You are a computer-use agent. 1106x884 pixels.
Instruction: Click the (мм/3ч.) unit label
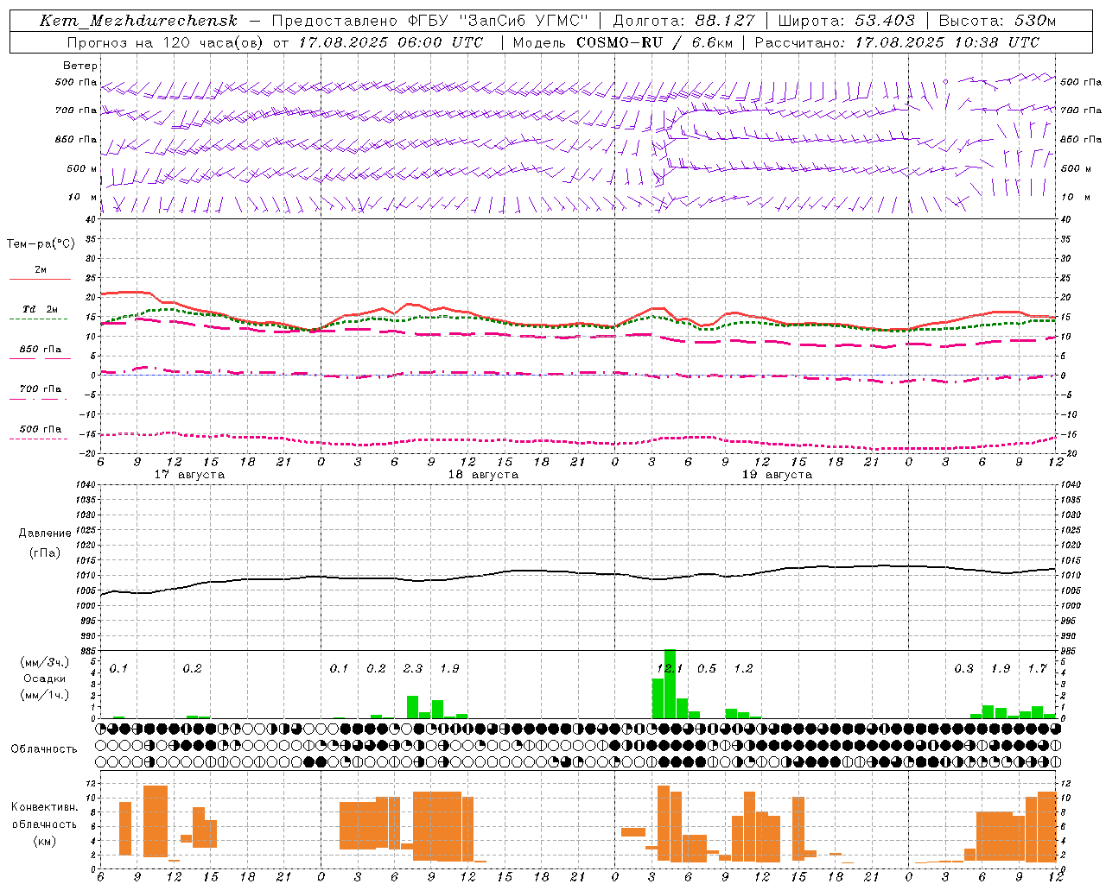pos(44,662)
